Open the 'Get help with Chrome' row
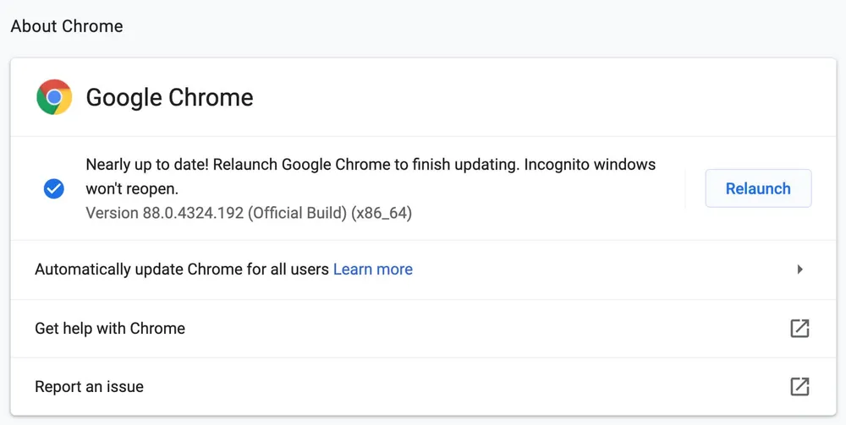The width and height of the screenshot is (846, 425). coord(110,329)
